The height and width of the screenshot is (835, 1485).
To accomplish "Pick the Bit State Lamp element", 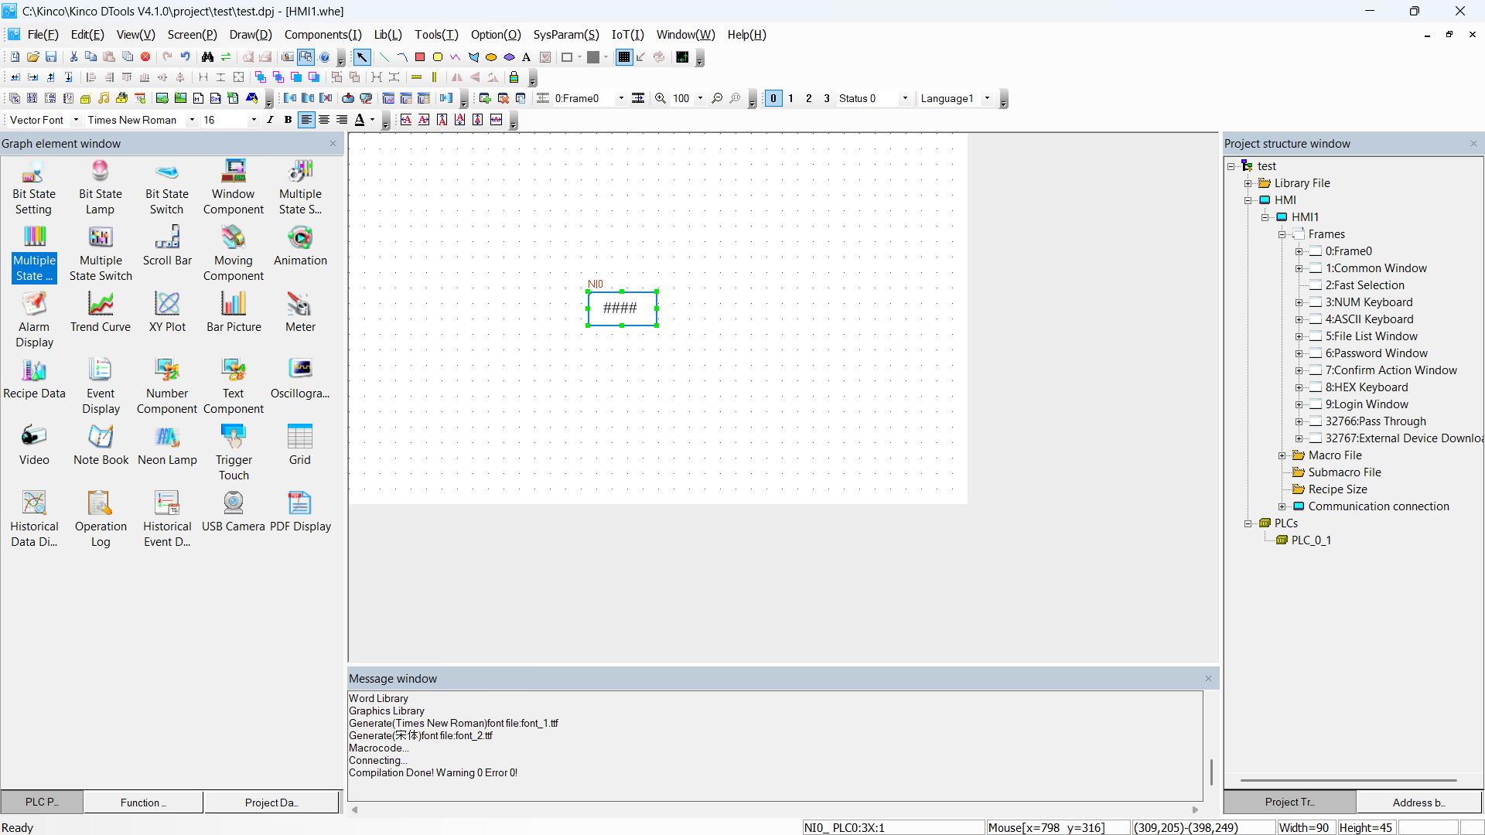I will [101, 186].
